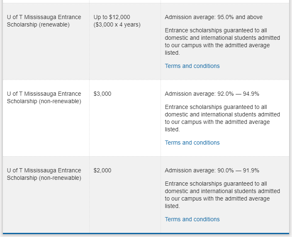The height and width of the screenshot is (237, 292).
Task: Click the $2,000 scholarship amount
Action: tap(102, 170)
